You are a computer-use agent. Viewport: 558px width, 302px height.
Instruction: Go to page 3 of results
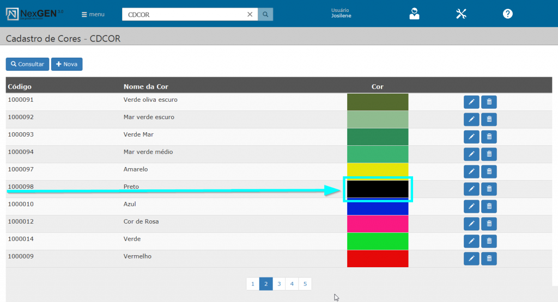pos(278,284)
